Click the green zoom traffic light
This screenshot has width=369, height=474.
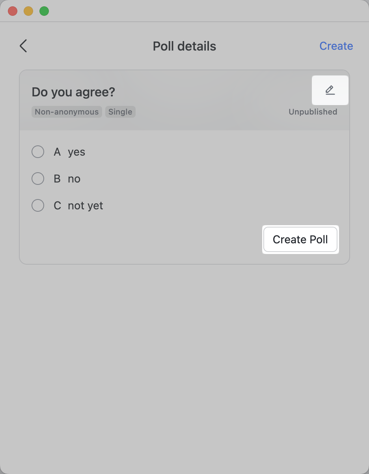click(44, 11)
